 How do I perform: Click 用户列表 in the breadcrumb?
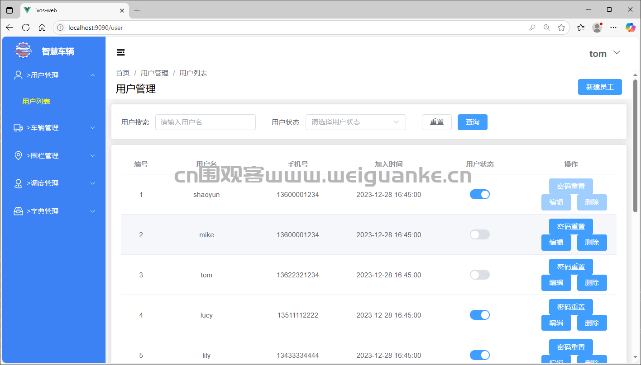[193, 73]
